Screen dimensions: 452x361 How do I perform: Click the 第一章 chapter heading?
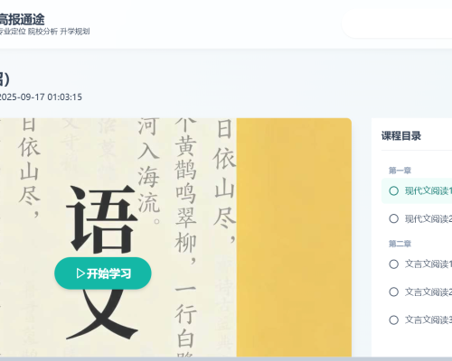[400, 171]
